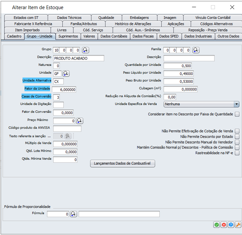Open Fabricante X Referência tab
The image size is (242, 235).
pyautogui.click(x=33, y=24)
